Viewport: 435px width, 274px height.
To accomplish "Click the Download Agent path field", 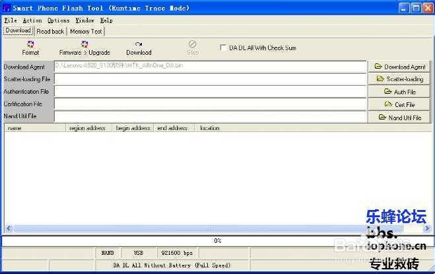I will click(x=211, y=66).
